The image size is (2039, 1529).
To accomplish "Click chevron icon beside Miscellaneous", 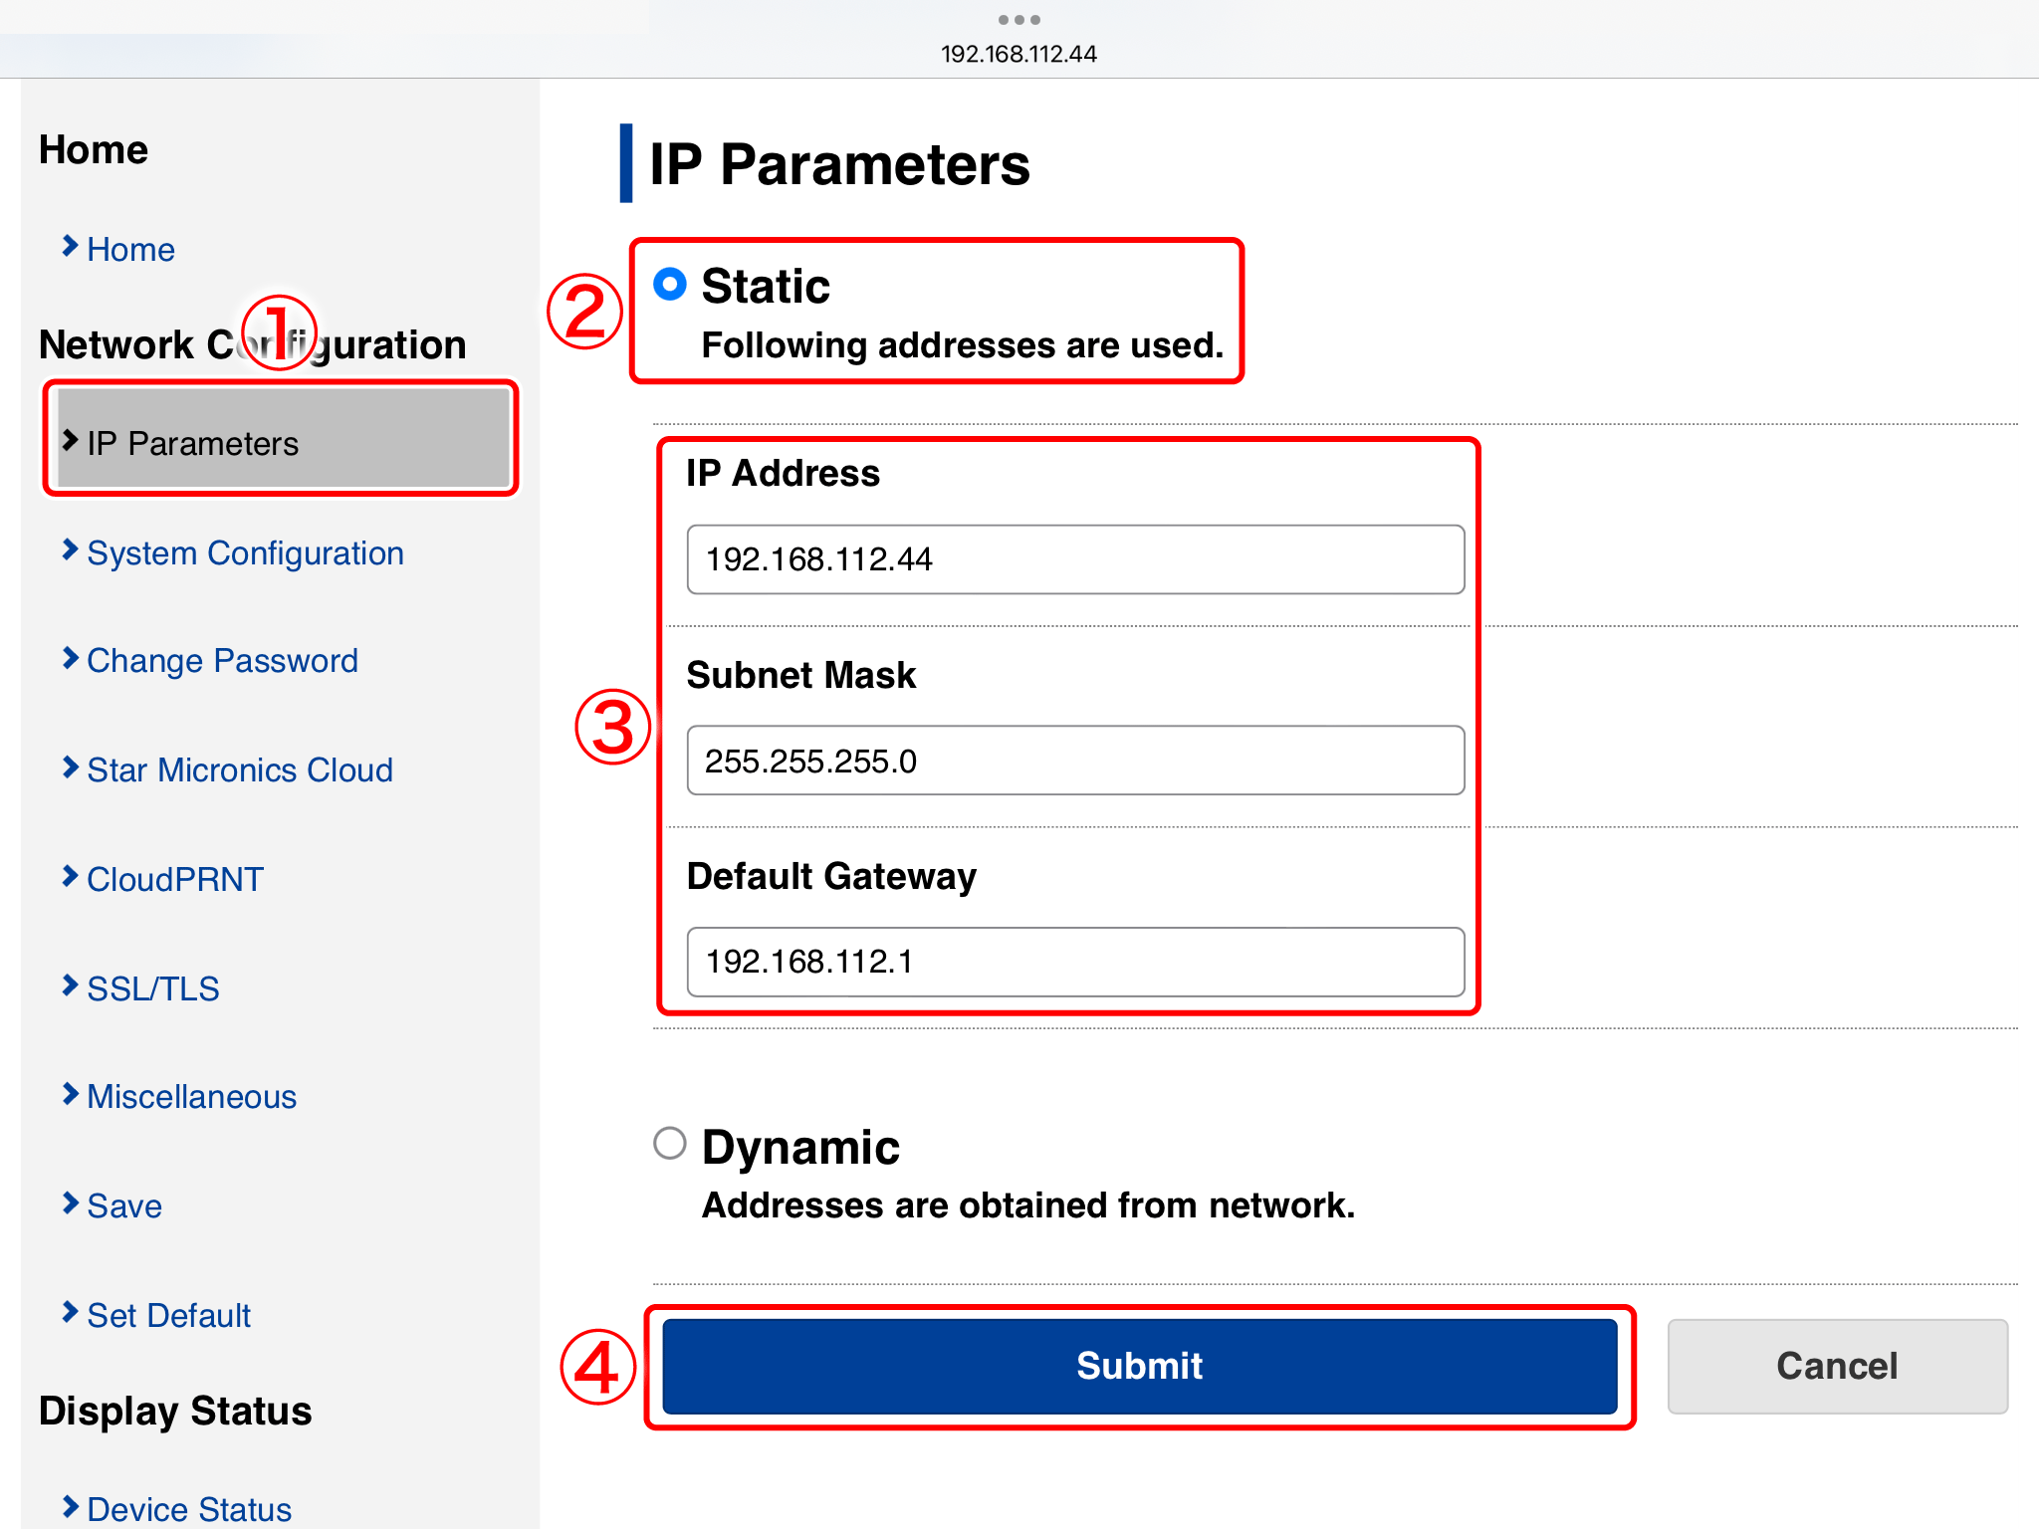I will click(x=70, y=1094).
